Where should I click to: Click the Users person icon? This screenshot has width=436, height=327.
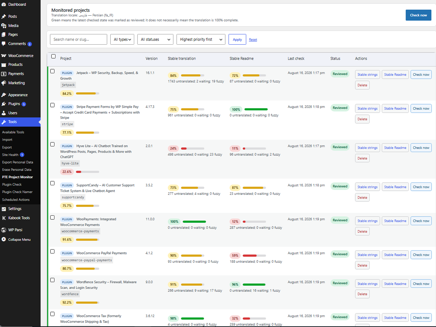click(x=4, y=113)
